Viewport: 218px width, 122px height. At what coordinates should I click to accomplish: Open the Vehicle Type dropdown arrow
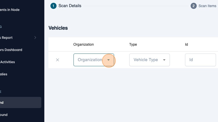[x=164, y=60]
